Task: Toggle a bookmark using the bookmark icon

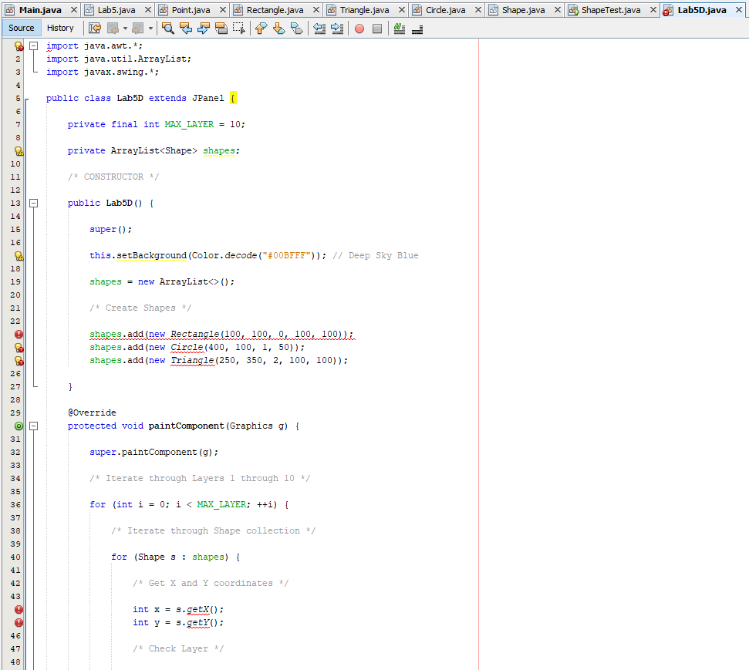Action: (297, 28)
